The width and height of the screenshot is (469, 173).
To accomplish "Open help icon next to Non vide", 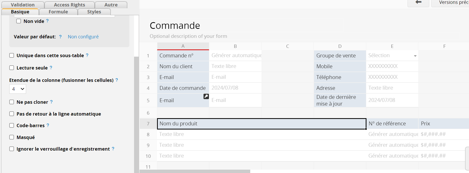I will (x=47, y=21).
